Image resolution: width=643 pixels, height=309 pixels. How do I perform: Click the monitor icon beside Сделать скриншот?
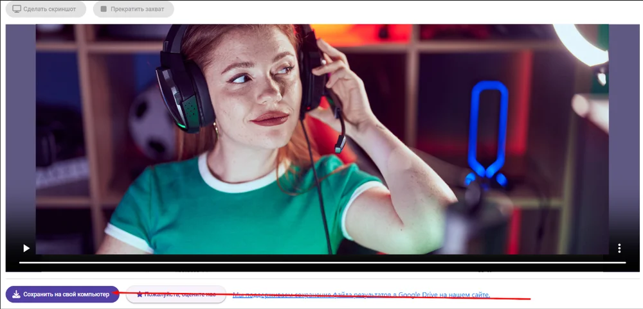17,10
